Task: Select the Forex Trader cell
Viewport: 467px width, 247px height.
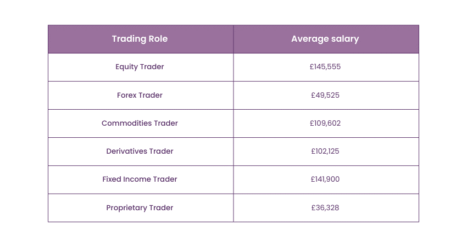Action: pyautogui.click(x=140, y=95)
